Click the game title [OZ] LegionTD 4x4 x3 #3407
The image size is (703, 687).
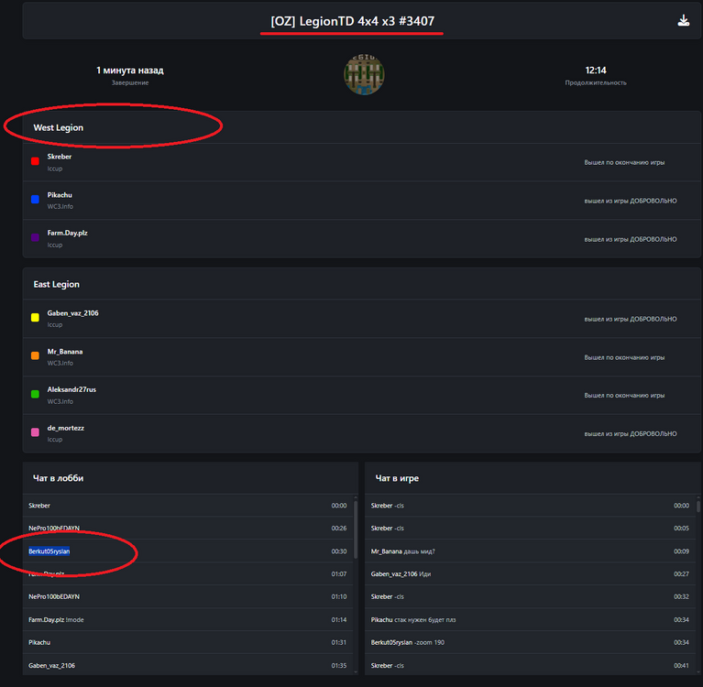click(x=352, y=21)
